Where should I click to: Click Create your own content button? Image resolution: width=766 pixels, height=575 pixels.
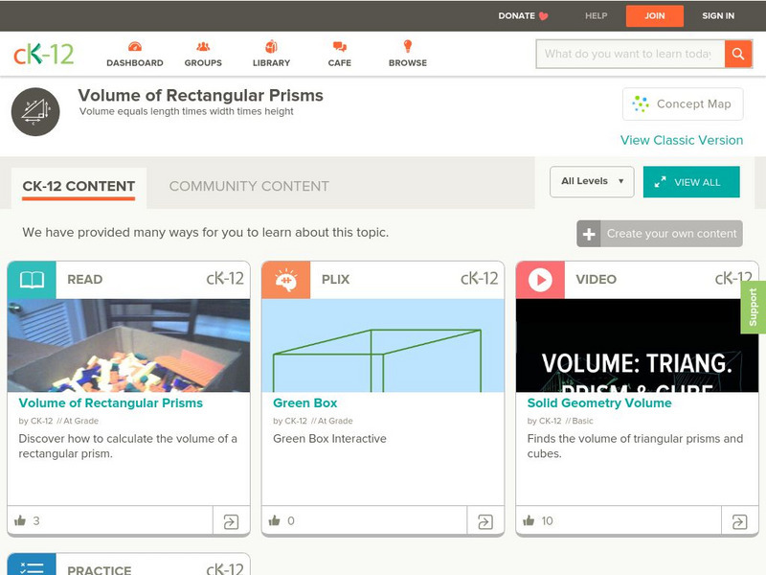click(x=660, y=234)
